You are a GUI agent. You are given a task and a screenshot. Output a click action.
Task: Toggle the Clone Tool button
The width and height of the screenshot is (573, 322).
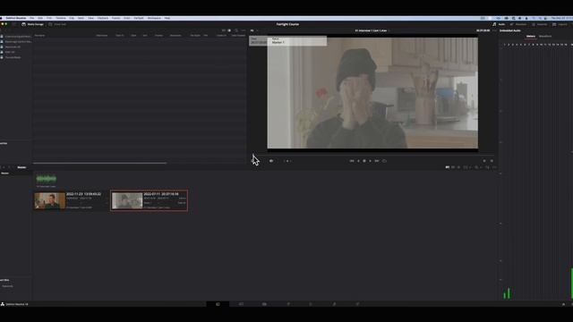(x=57, y=24)
